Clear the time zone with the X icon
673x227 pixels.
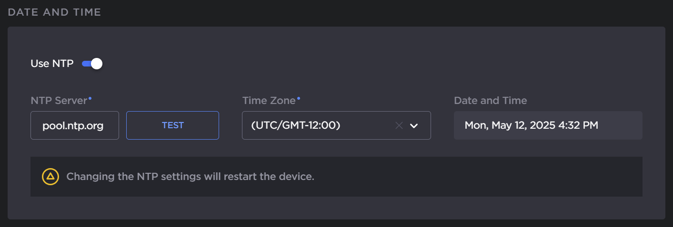point(399,125)
